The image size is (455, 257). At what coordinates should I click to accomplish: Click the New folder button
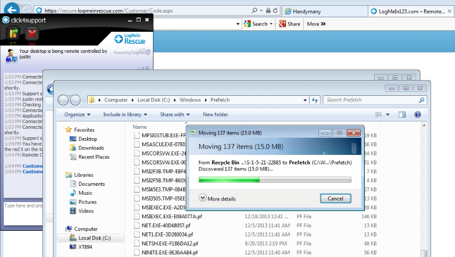coord(215,115)
